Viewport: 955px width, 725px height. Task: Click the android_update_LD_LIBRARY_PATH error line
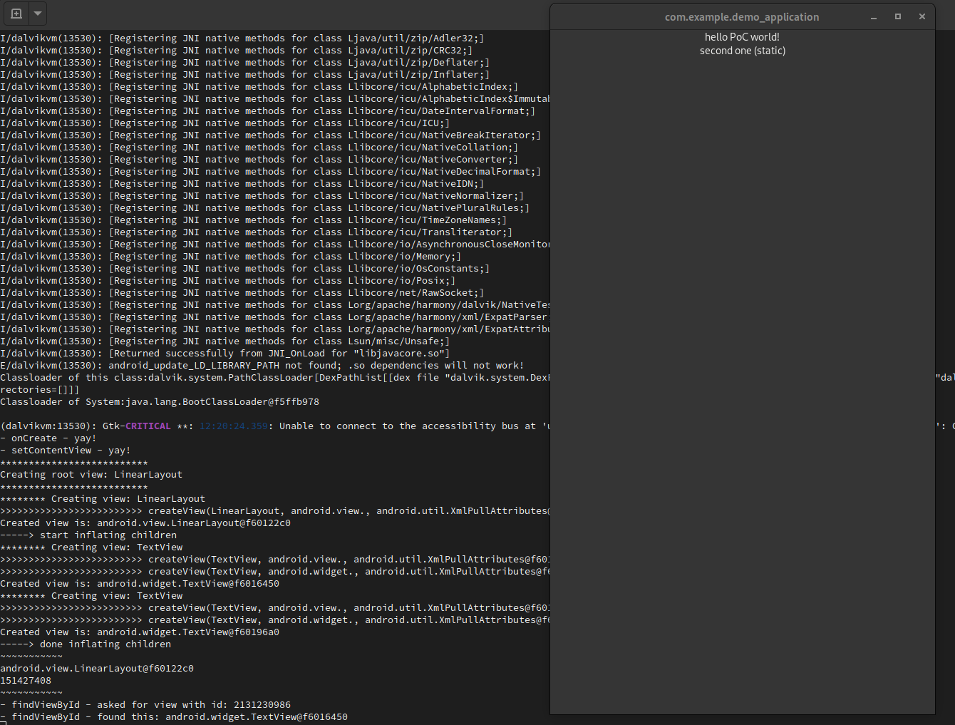(262, 366)
